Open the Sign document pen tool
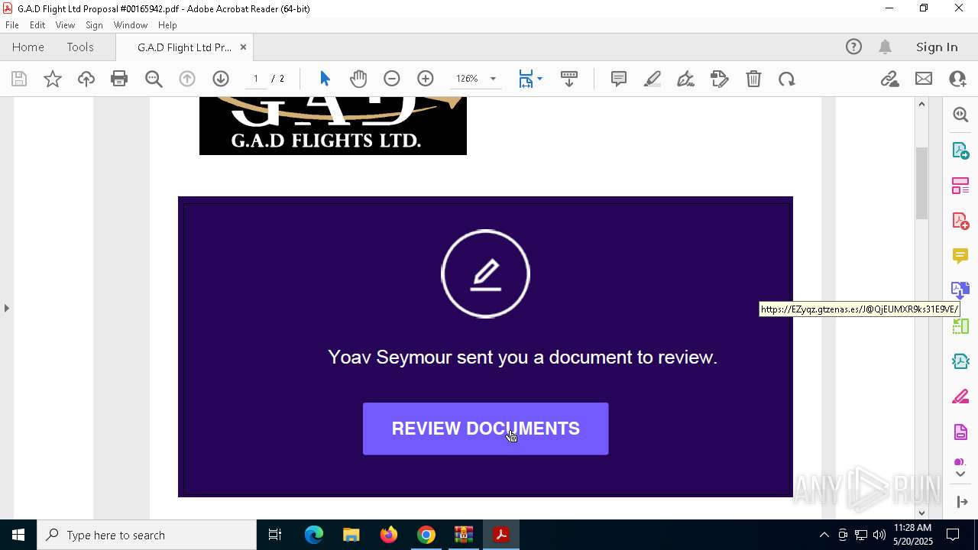The height and width of the screenshot is (550, 978). pos(686,79)
